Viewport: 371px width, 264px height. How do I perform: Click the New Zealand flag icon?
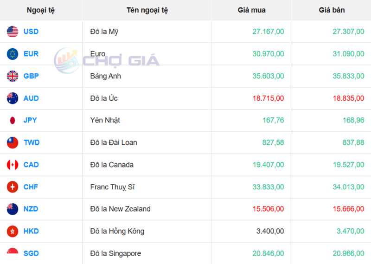pos(13,209)
